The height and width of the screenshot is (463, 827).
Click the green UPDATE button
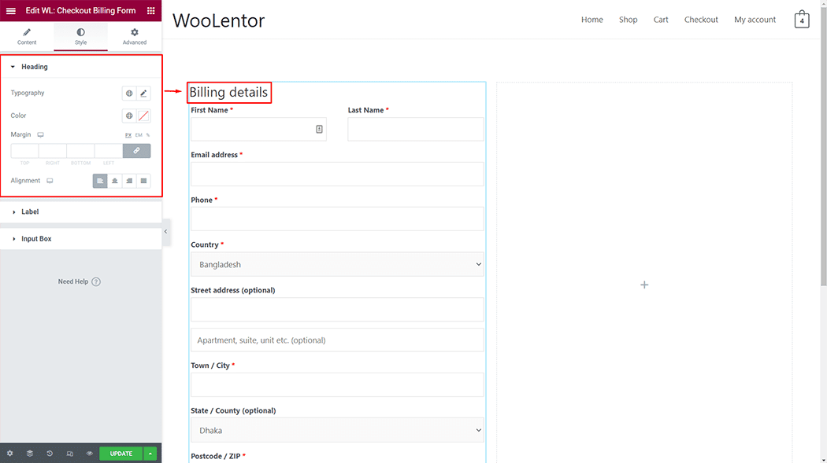click(121, 454)
